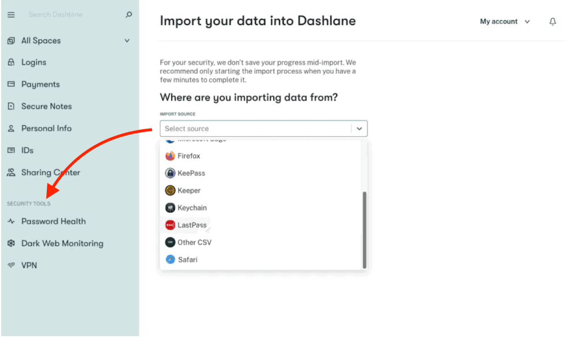
Task: Open VPN tool
Action: tap(29, 265)
